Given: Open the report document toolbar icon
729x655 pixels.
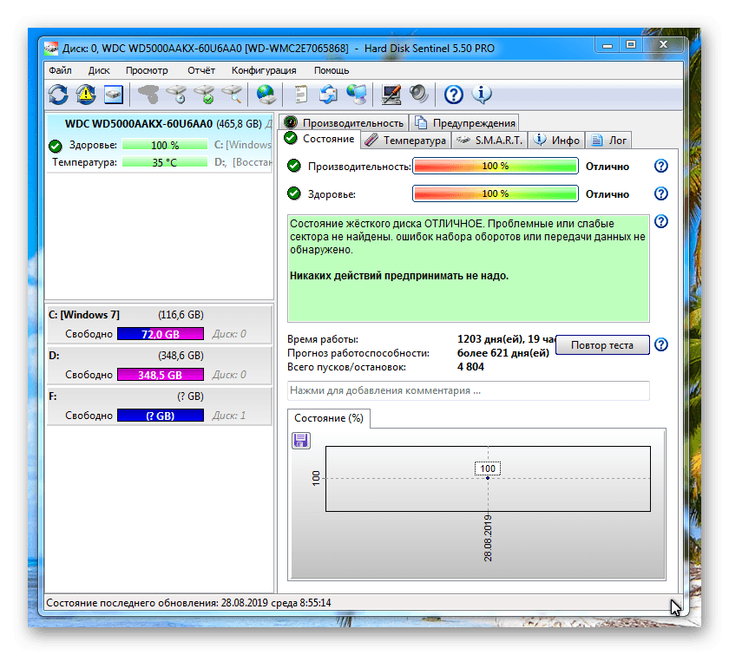Looking at the screenshot, I should [300, 94].
